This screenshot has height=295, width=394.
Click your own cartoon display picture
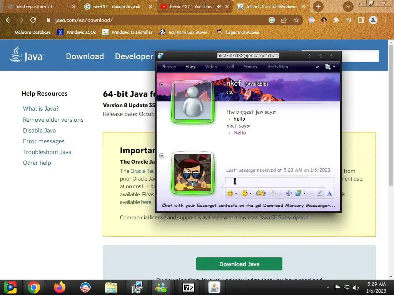(x=193, y=172)
